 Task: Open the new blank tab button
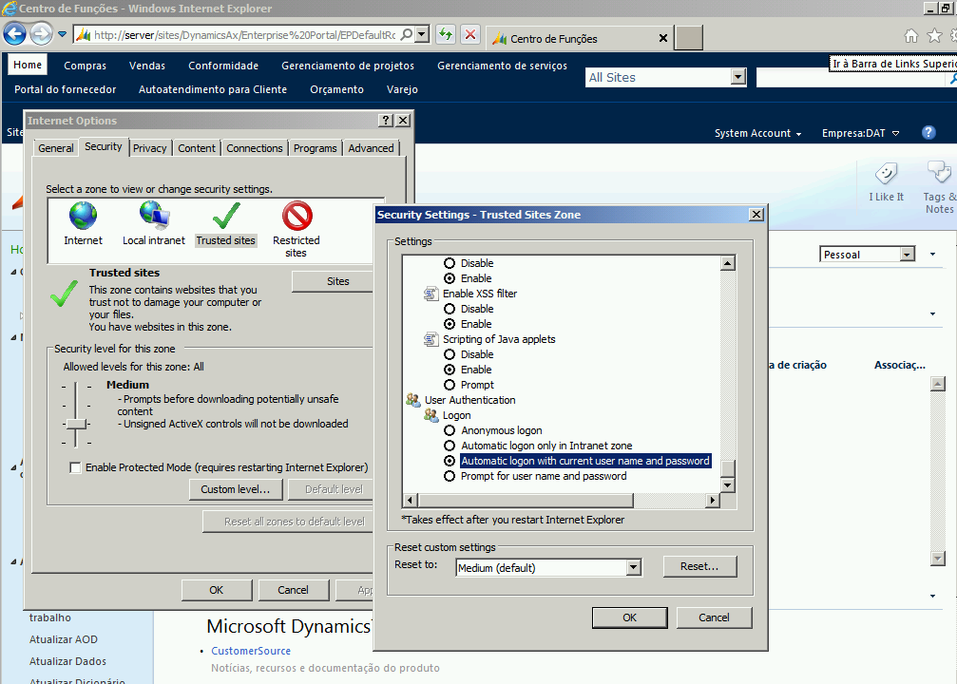point(689,37)
